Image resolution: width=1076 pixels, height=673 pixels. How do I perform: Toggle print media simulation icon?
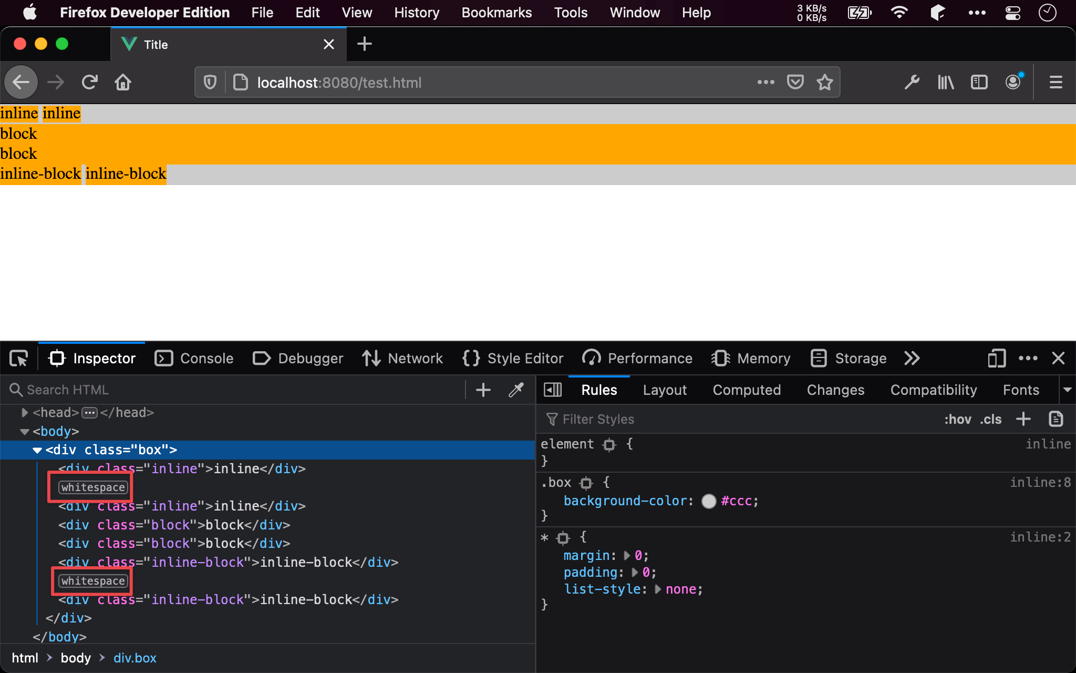pos(1056,419)
